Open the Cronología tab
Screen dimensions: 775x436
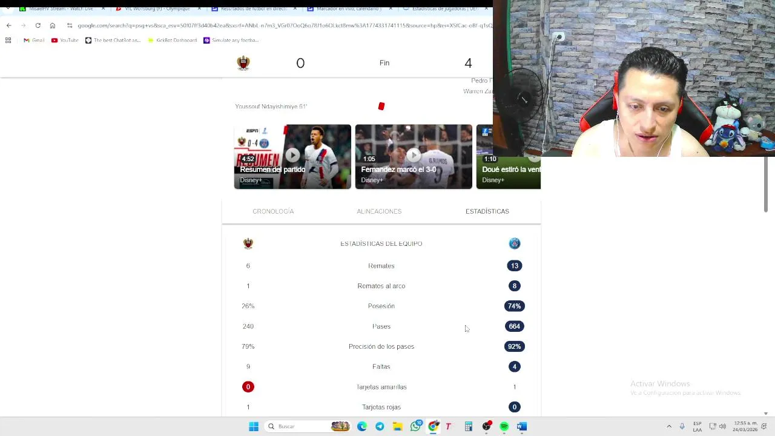[x=273, y=211]
